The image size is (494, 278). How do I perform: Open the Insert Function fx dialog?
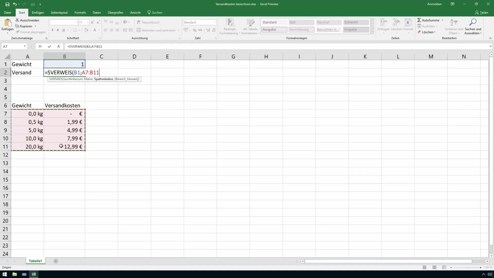[59, 46]
